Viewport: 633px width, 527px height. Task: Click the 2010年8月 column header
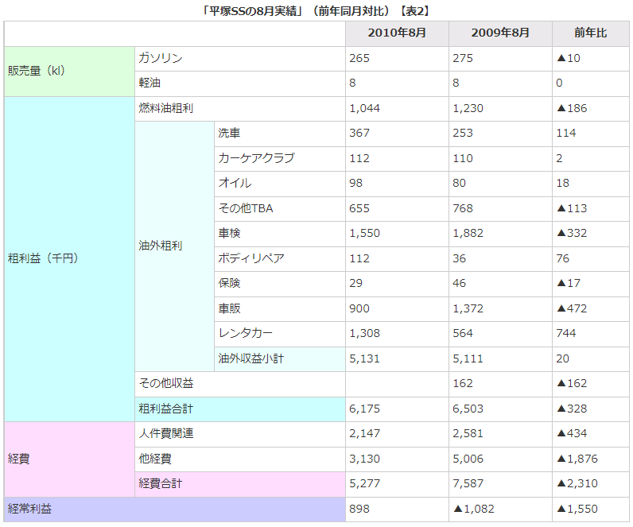point(397,33)
